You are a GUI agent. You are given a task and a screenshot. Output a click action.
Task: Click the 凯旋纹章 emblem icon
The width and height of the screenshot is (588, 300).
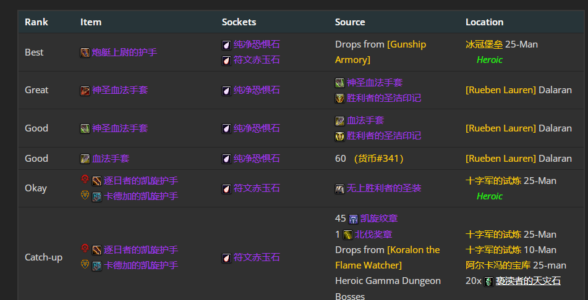(x=353, y=219)
